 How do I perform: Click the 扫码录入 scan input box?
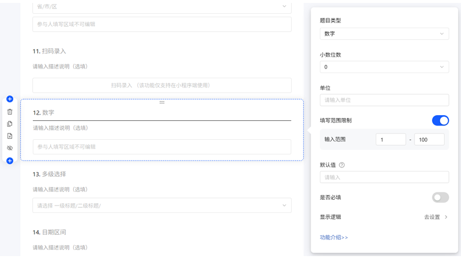click(x=162, y=85)
